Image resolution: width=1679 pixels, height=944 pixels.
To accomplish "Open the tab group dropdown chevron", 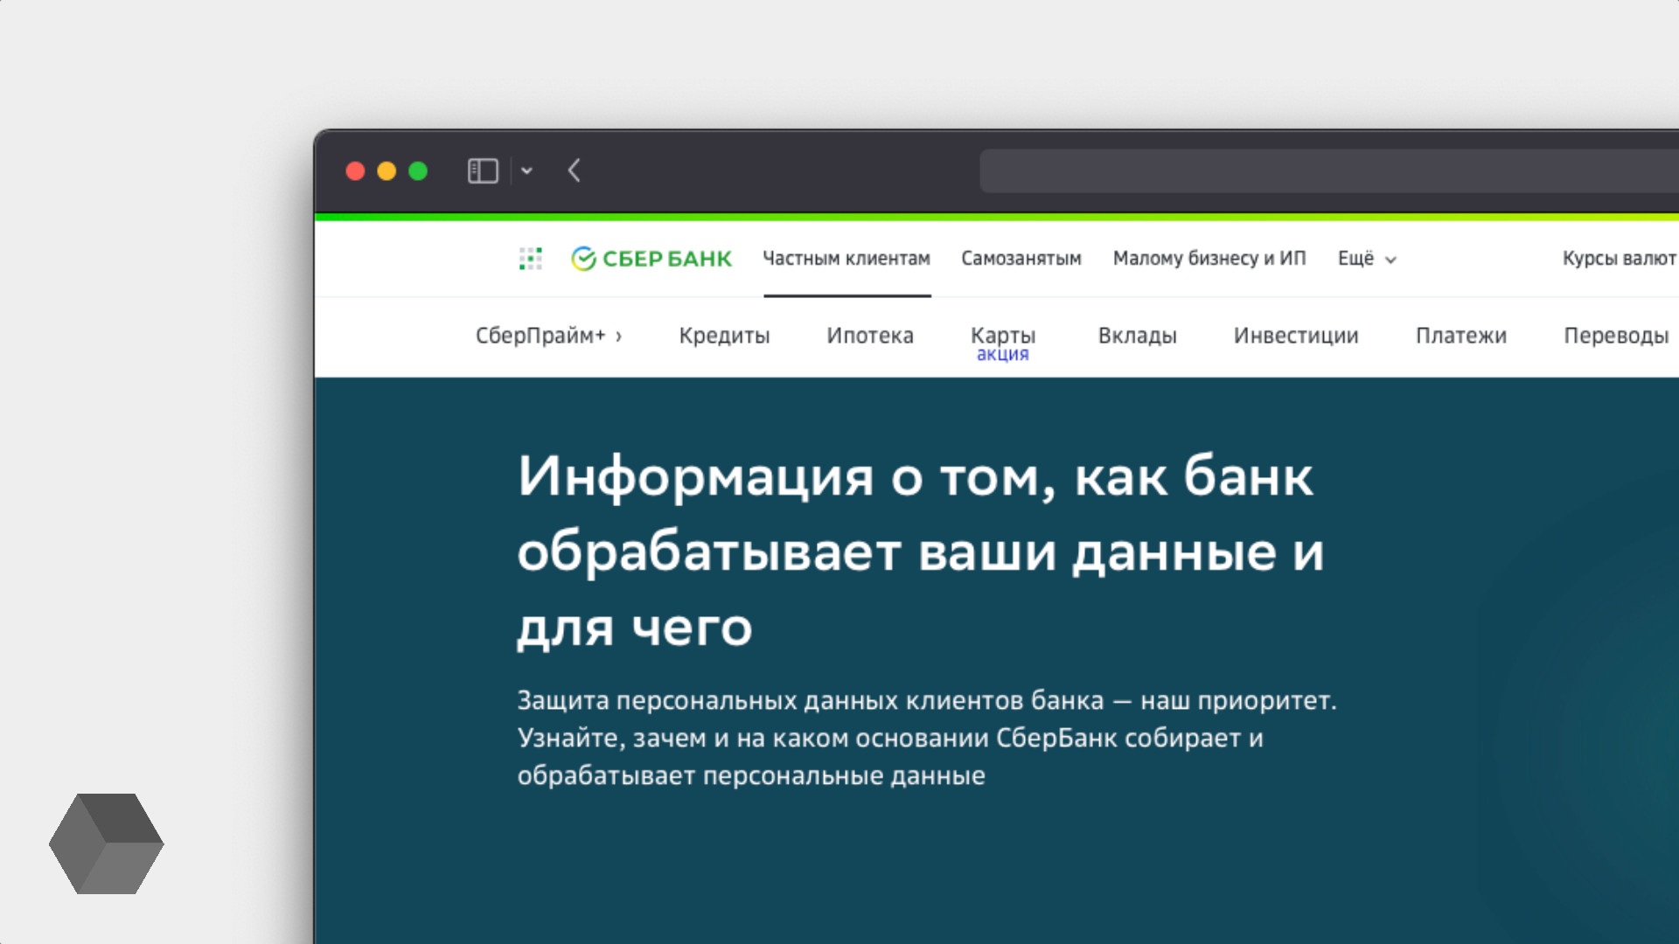I will point(526,170).
